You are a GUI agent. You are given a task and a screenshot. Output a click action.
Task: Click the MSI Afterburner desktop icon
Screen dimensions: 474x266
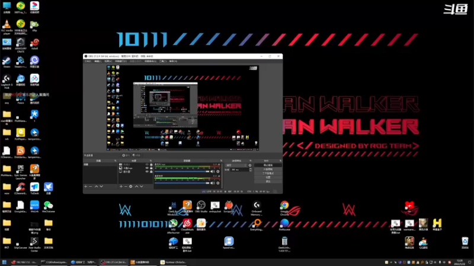[x=173, y=226]
